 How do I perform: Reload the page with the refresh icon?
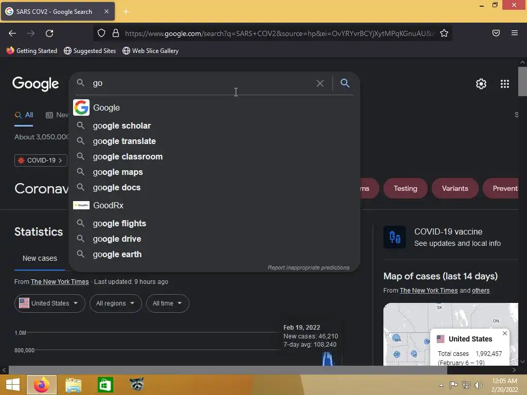click(49, 33)
